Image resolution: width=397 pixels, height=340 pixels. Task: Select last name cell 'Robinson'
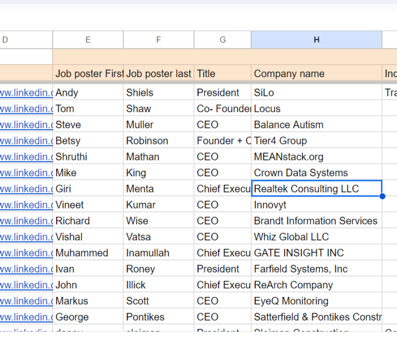158,141
